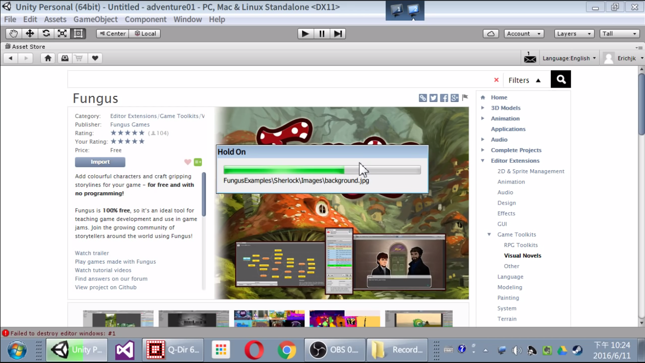Open the Edit menu
Viewport: 645px width, 363px height.
pyautogui.click(x=30, y=19)
